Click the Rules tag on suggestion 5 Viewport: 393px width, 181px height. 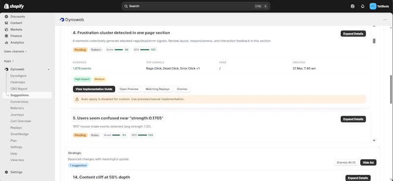[x=94, y=135]
